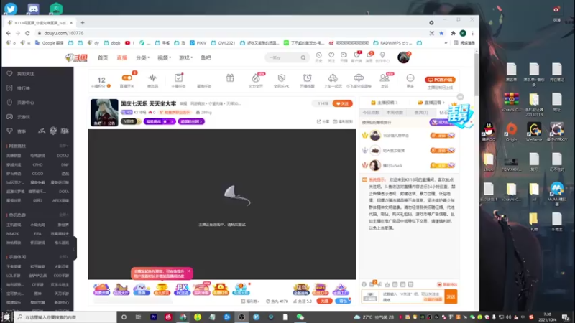Open the 开播提醒 alarm clock icon
Screen dimensions: 575x323
(308, 78)
